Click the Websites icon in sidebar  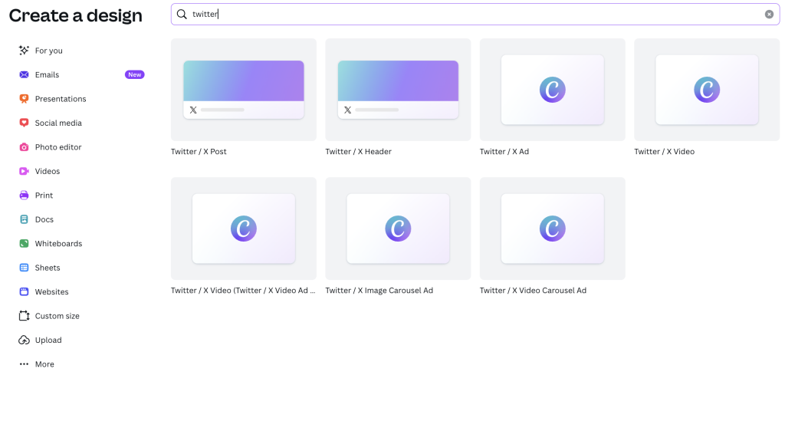coord(24,291)
